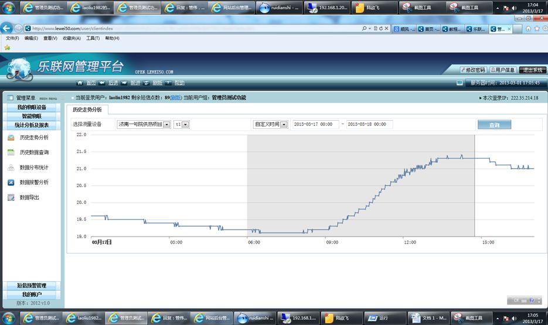This screenshot has width=548, height=325.
Task: Open the 工具(T) browser menu
Action: pyautogui.click(x=93, y=39)
